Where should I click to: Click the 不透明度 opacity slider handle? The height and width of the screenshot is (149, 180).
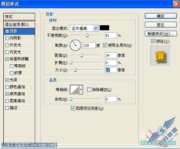(87, 35)
